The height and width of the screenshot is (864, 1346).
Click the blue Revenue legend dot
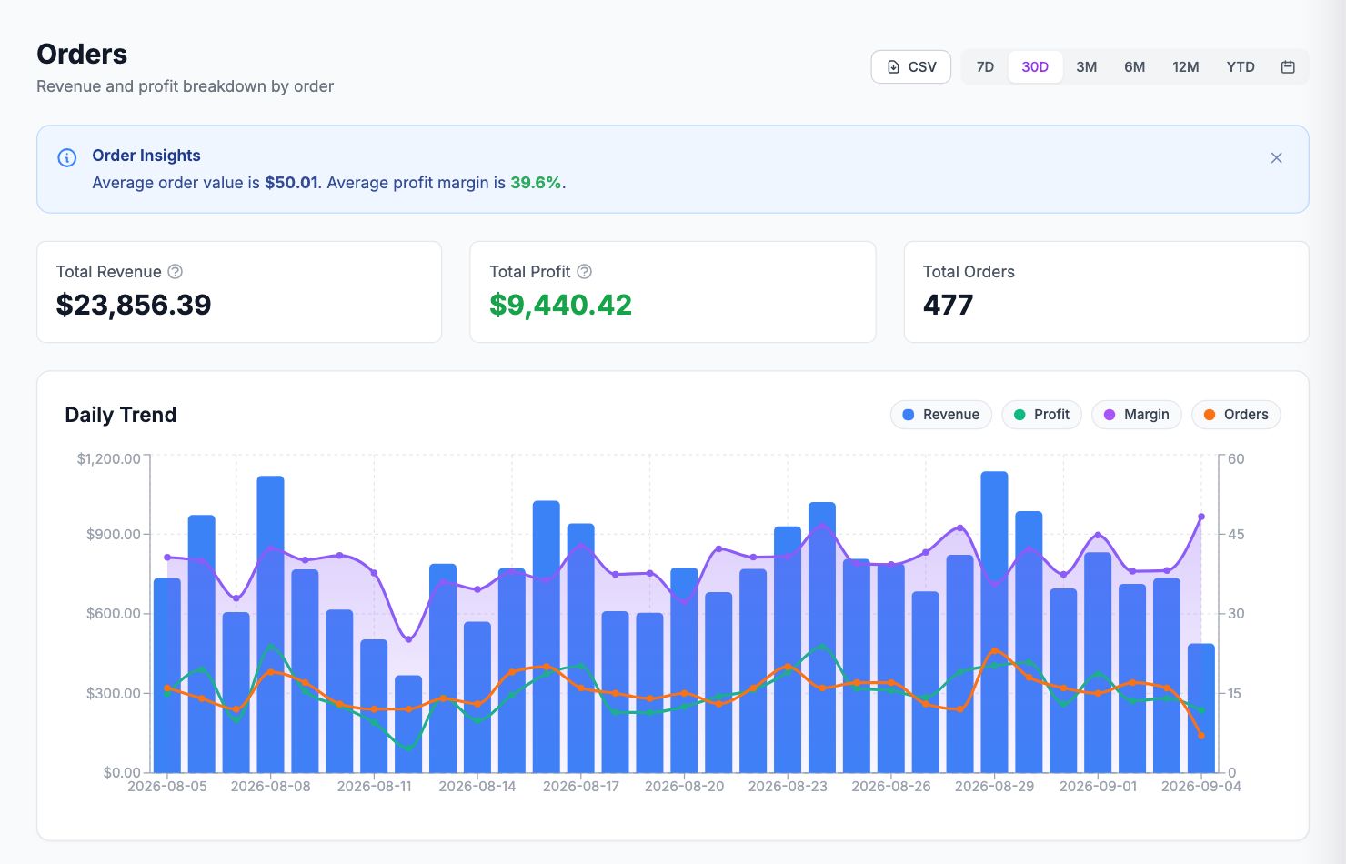(x=908, y=415)
